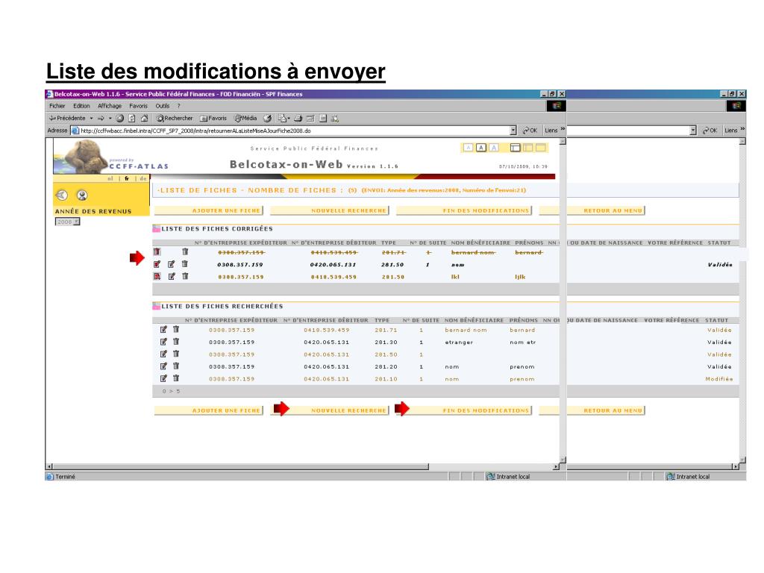The height and width of the screenshot is (573, 764).
Task: Click the browser History icon
Action: click(x=268, y=118)
